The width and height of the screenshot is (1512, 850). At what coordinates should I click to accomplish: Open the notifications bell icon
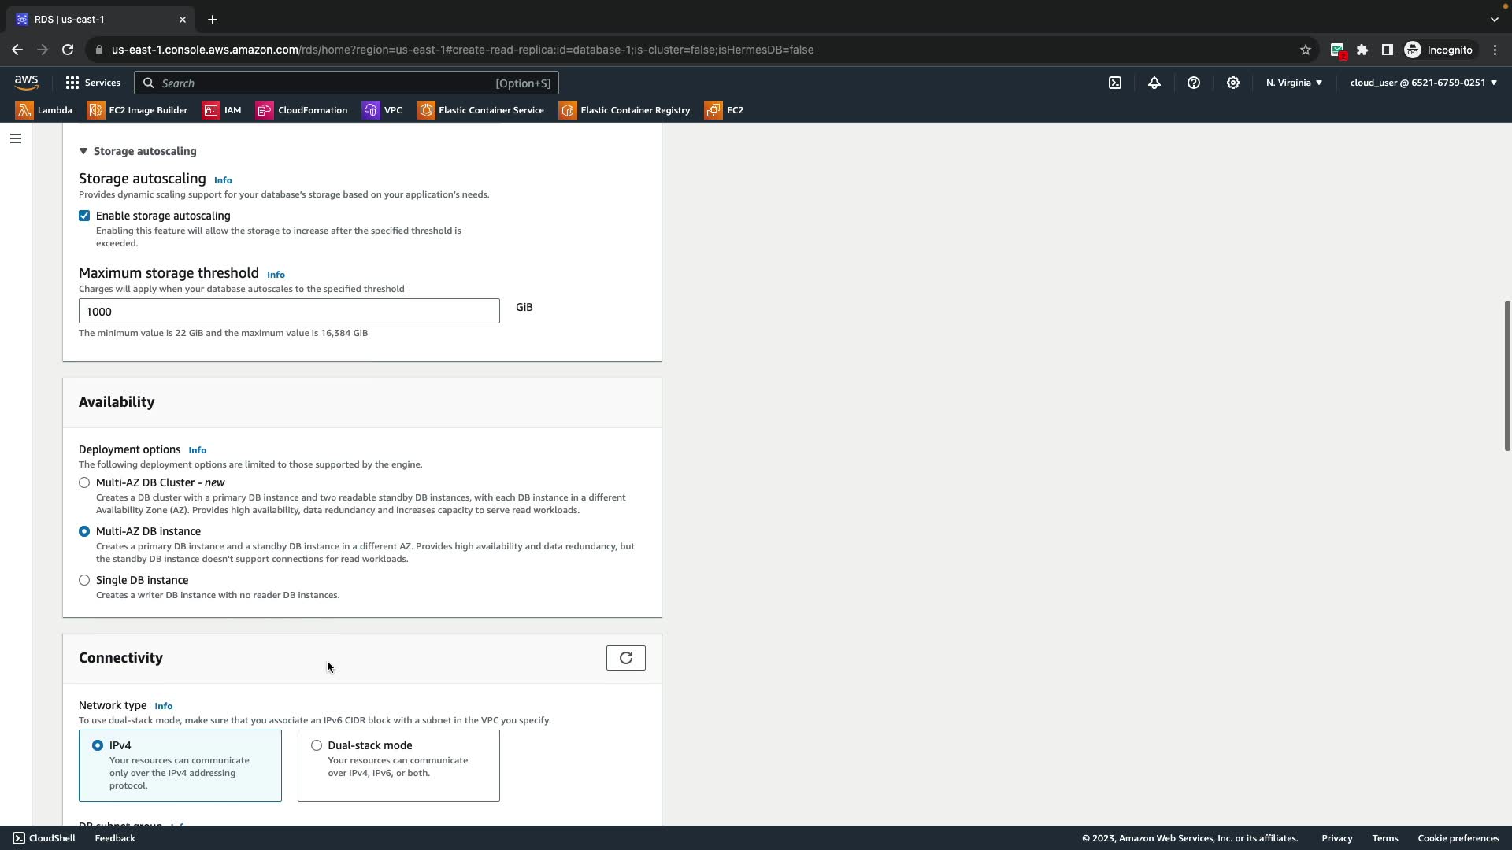click(x=1154, y=83)
